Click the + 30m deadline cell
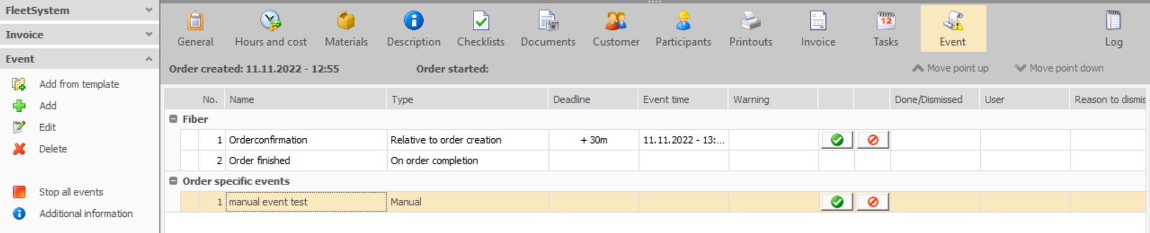 tap(594, 140)
